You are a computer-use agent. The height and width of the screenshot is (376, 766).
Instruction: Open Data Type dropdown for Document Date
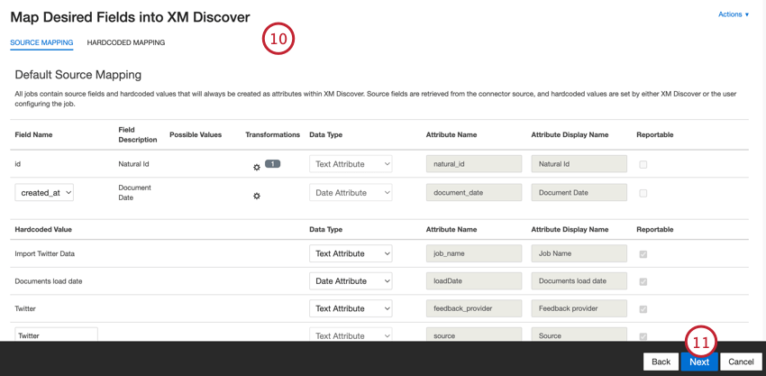(351, 192)
